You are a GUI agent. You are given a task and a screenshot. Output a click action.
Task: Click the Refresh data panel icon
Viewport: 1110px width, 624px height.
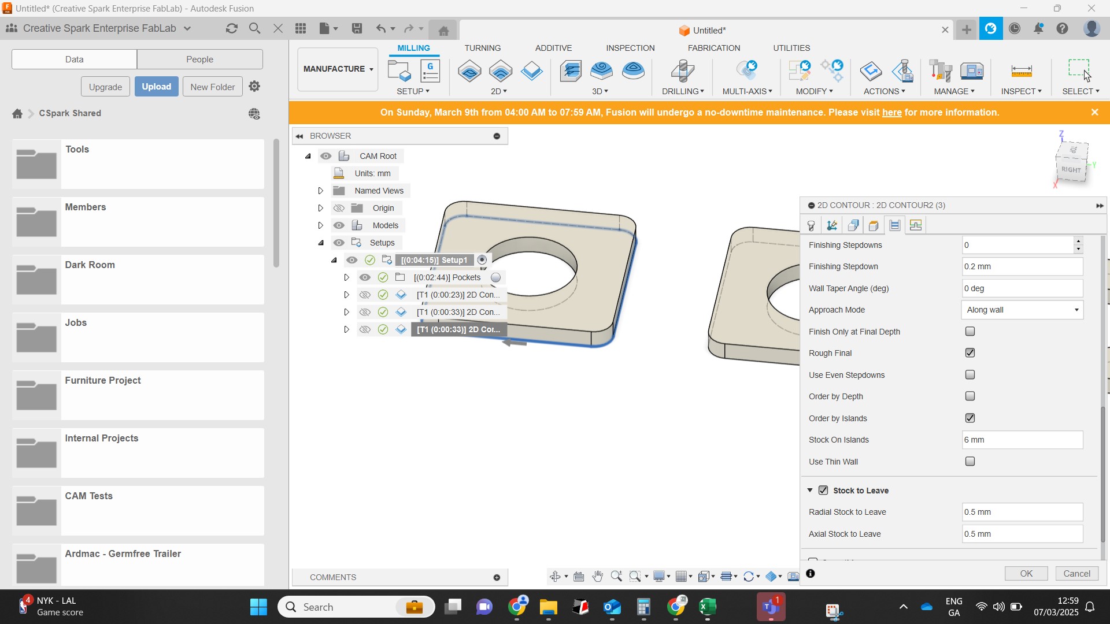[232, 28]
